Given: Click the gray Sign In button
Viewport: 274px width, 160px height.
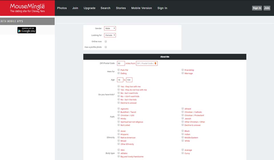Looking at the screenshot, I should (x=257, y=8).
